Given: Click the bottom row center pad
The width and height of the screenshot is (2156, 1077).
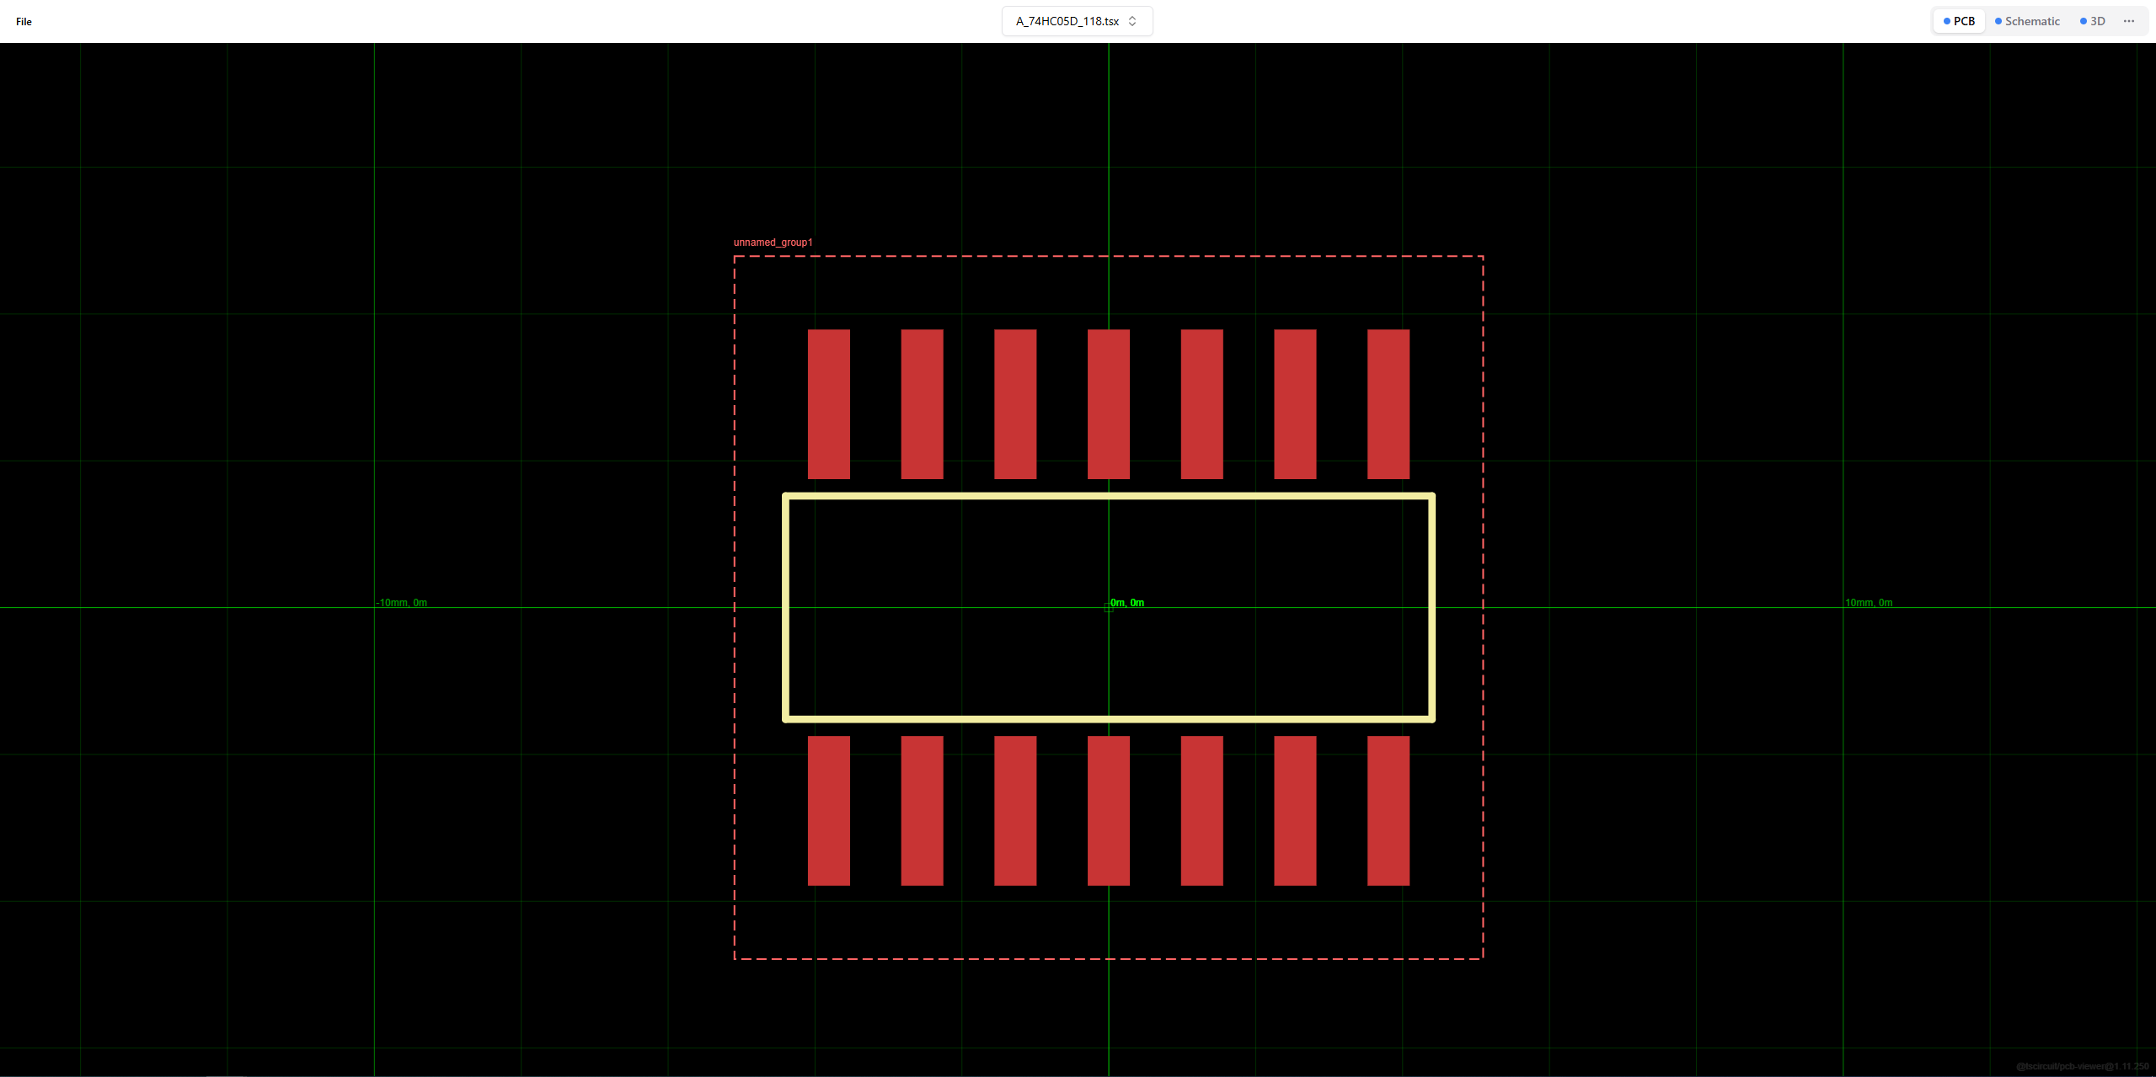Looking at the screenshot, I should (x=1108, y=811).
